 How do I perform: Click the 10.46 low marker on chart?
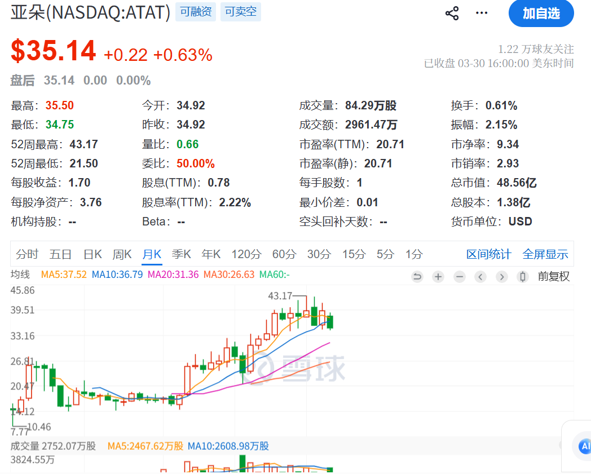(x=39, y=427)
